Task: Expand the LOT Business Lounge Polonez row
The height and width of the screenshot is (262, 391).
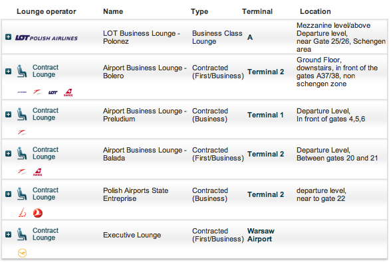Action: [x=8, y=37]
